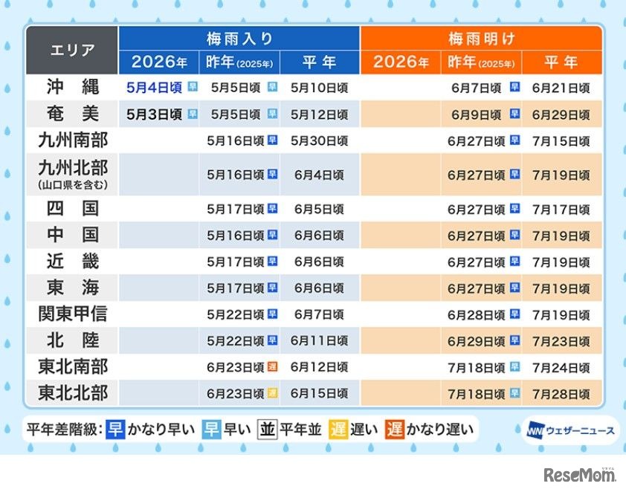Click the yellow 遅 badge in 東北北部 row
Image resolution: width=626 pixels, height=492 pixels.
[272, 393]
